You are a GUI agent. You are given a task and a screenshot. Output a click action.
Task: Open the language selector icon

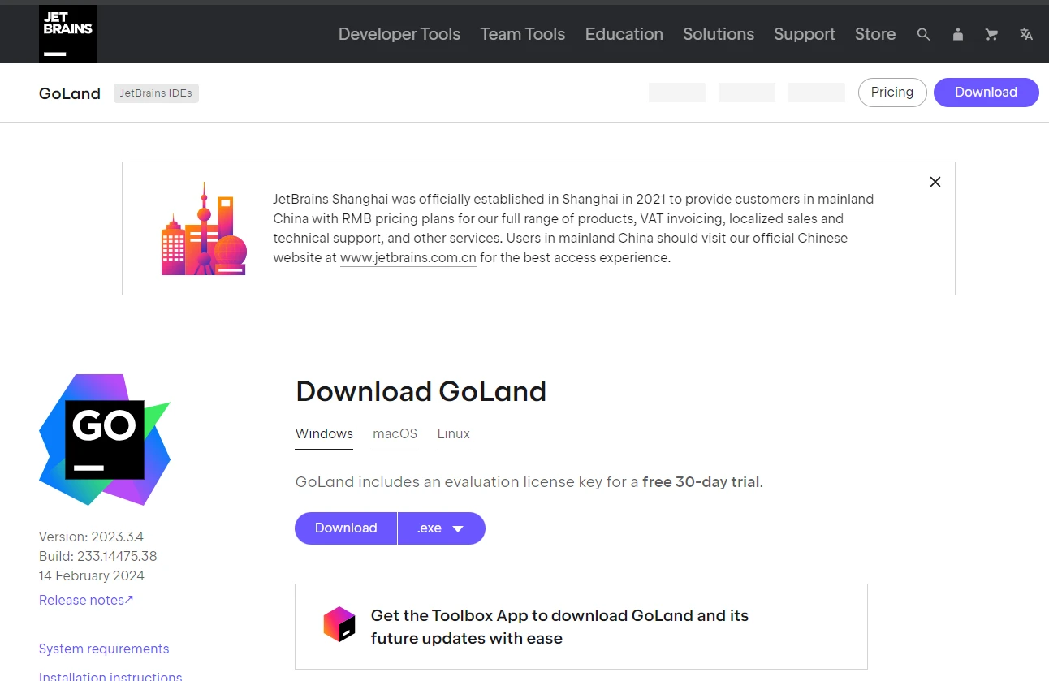1026,34
